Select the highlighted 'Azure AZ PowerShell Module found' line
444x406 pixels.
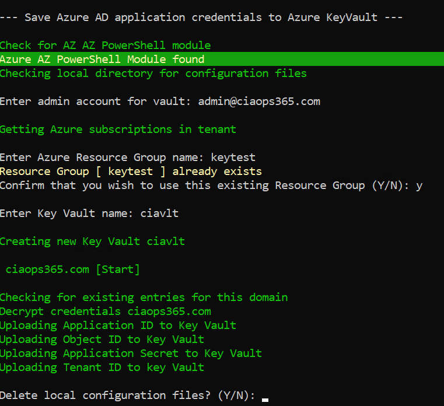(102, 60)
